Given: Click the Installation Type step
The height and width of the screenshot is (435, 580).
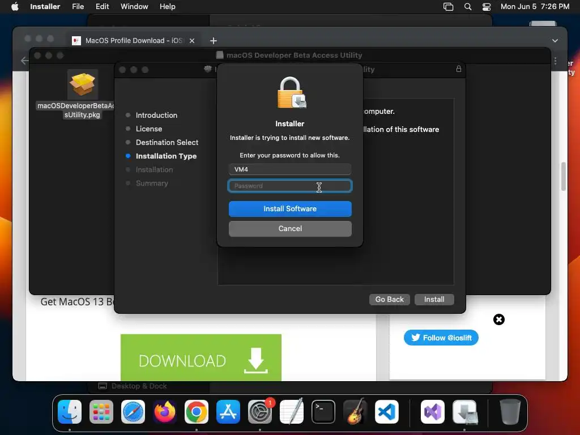Looking at the screenshot, I should 166,156.
